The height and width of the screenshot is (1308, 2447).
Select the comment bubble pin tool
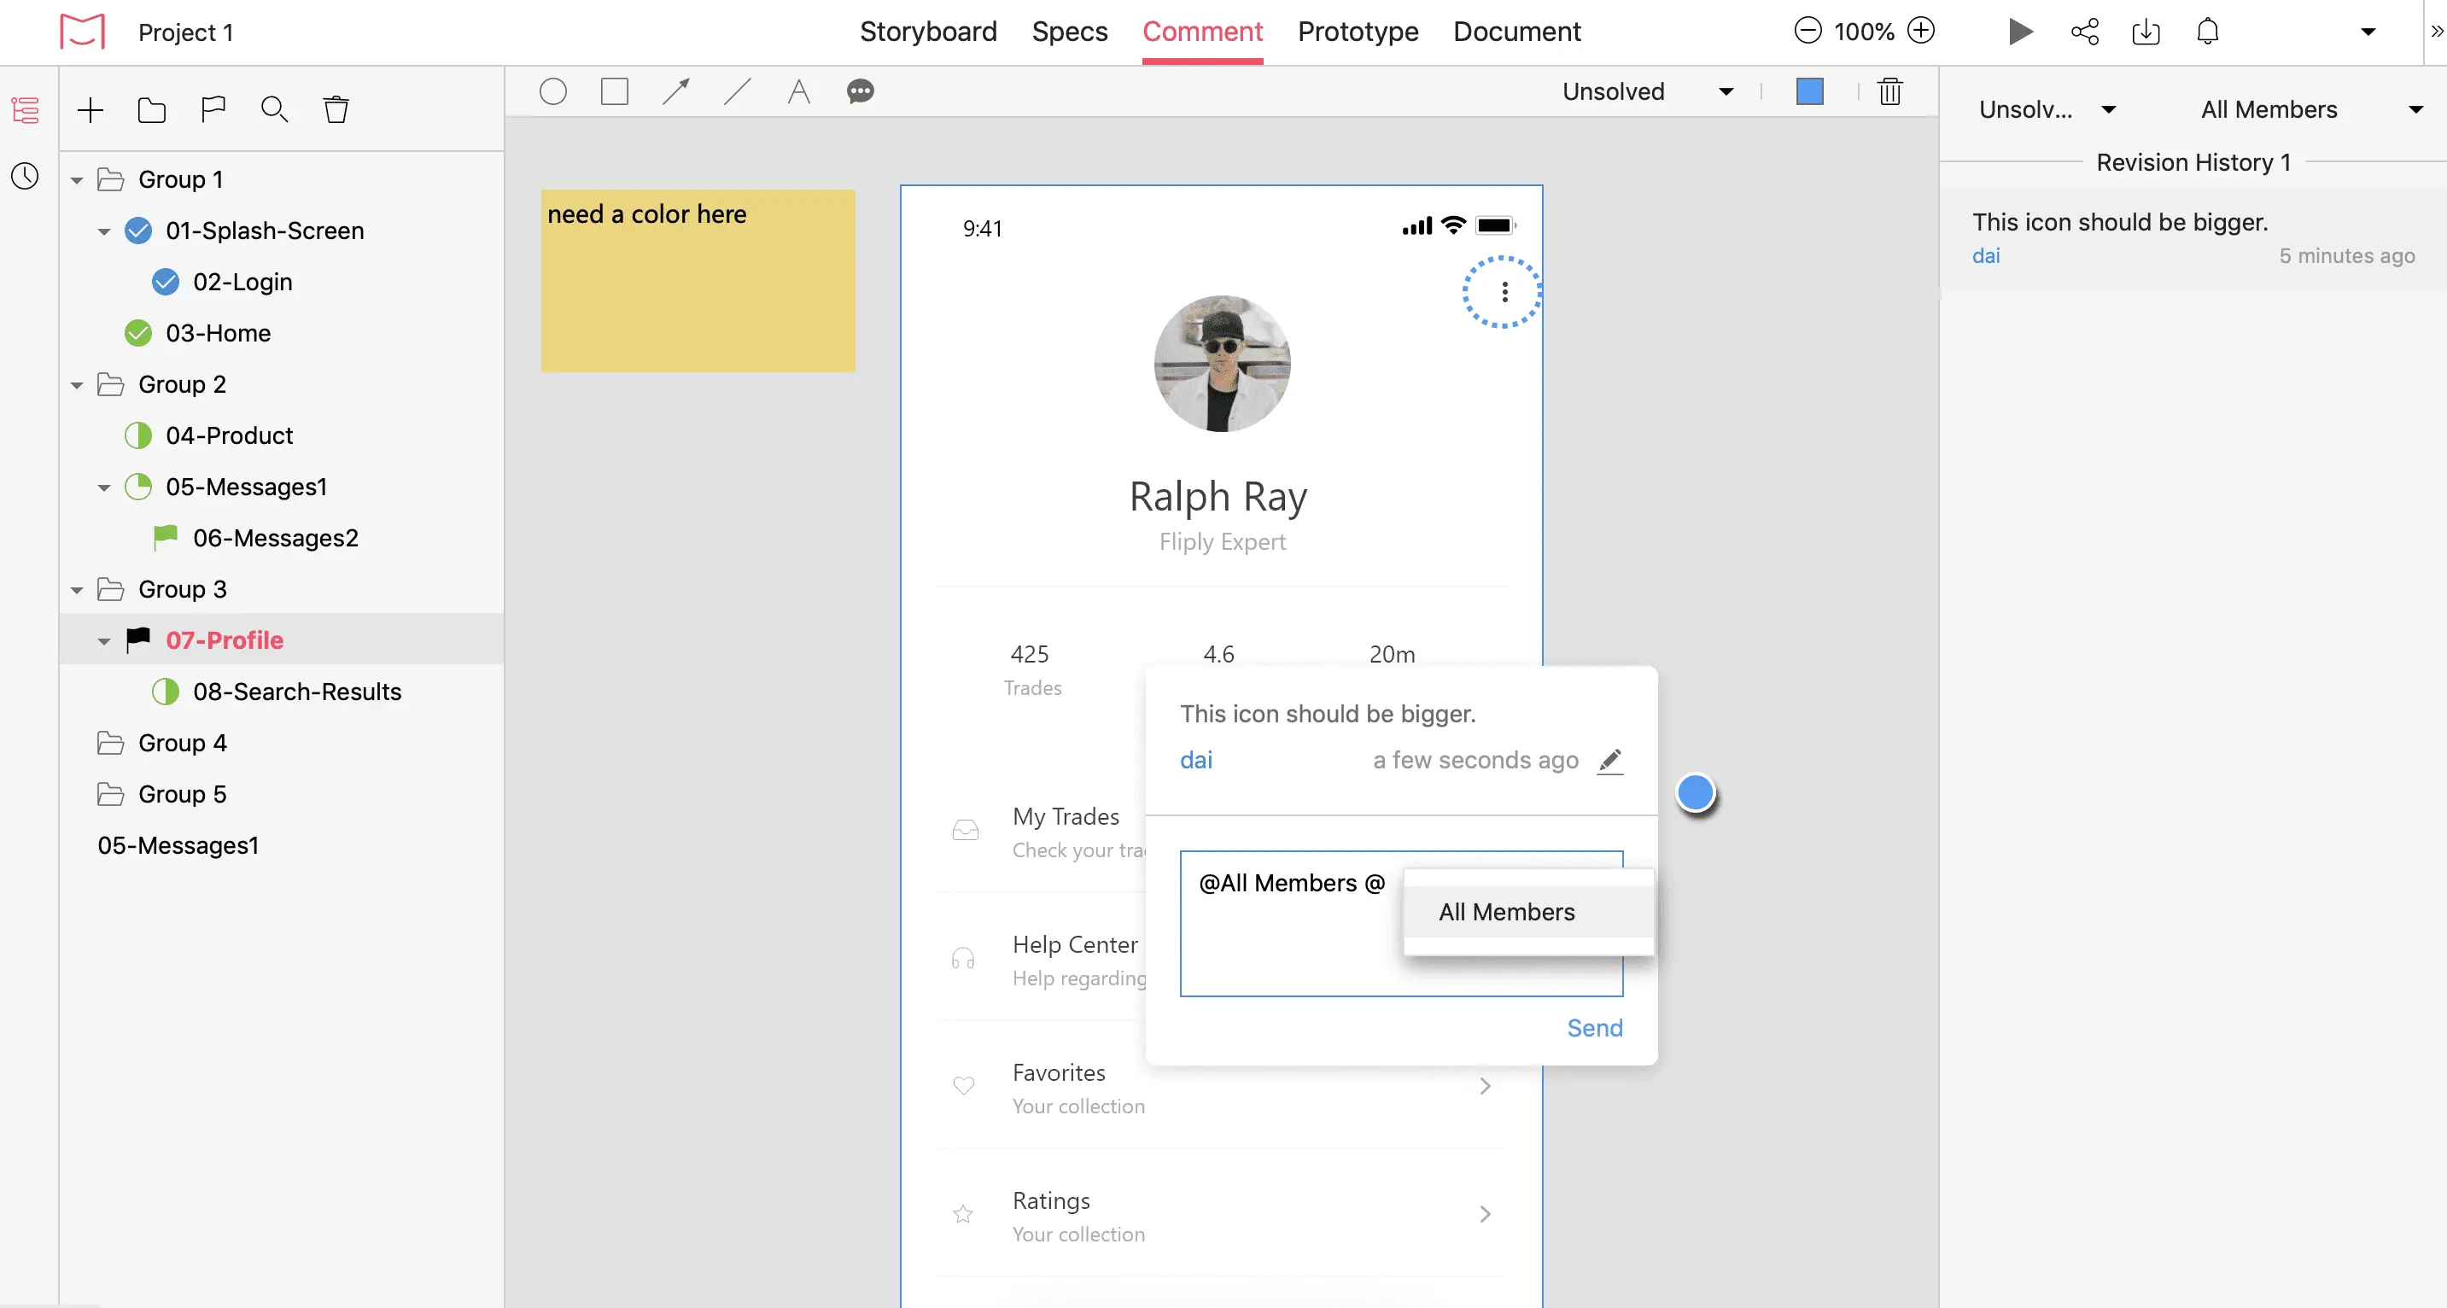[x=861, y=92]
